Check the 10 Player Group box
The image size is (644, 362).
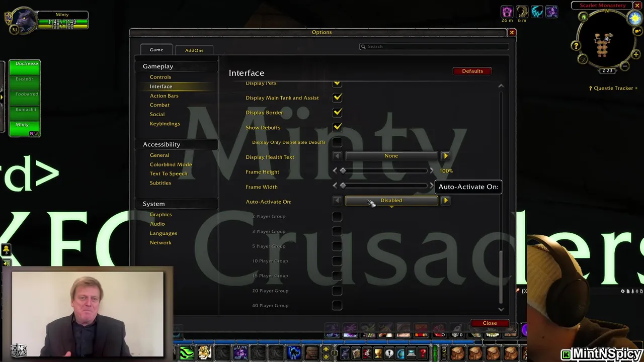337,261
